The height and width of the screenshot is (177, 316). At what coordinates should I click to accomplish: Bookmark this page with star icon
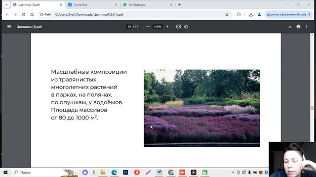(x=227, y=14)
